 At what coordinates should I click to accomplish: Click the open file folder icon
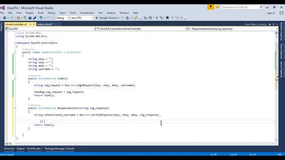25,18
